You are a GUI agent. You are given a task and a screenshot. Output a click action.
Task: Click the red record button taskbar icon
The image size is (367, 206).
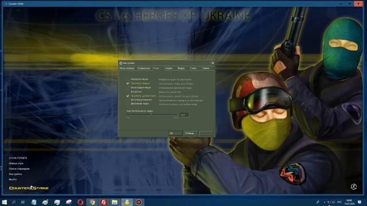(139, 202)
